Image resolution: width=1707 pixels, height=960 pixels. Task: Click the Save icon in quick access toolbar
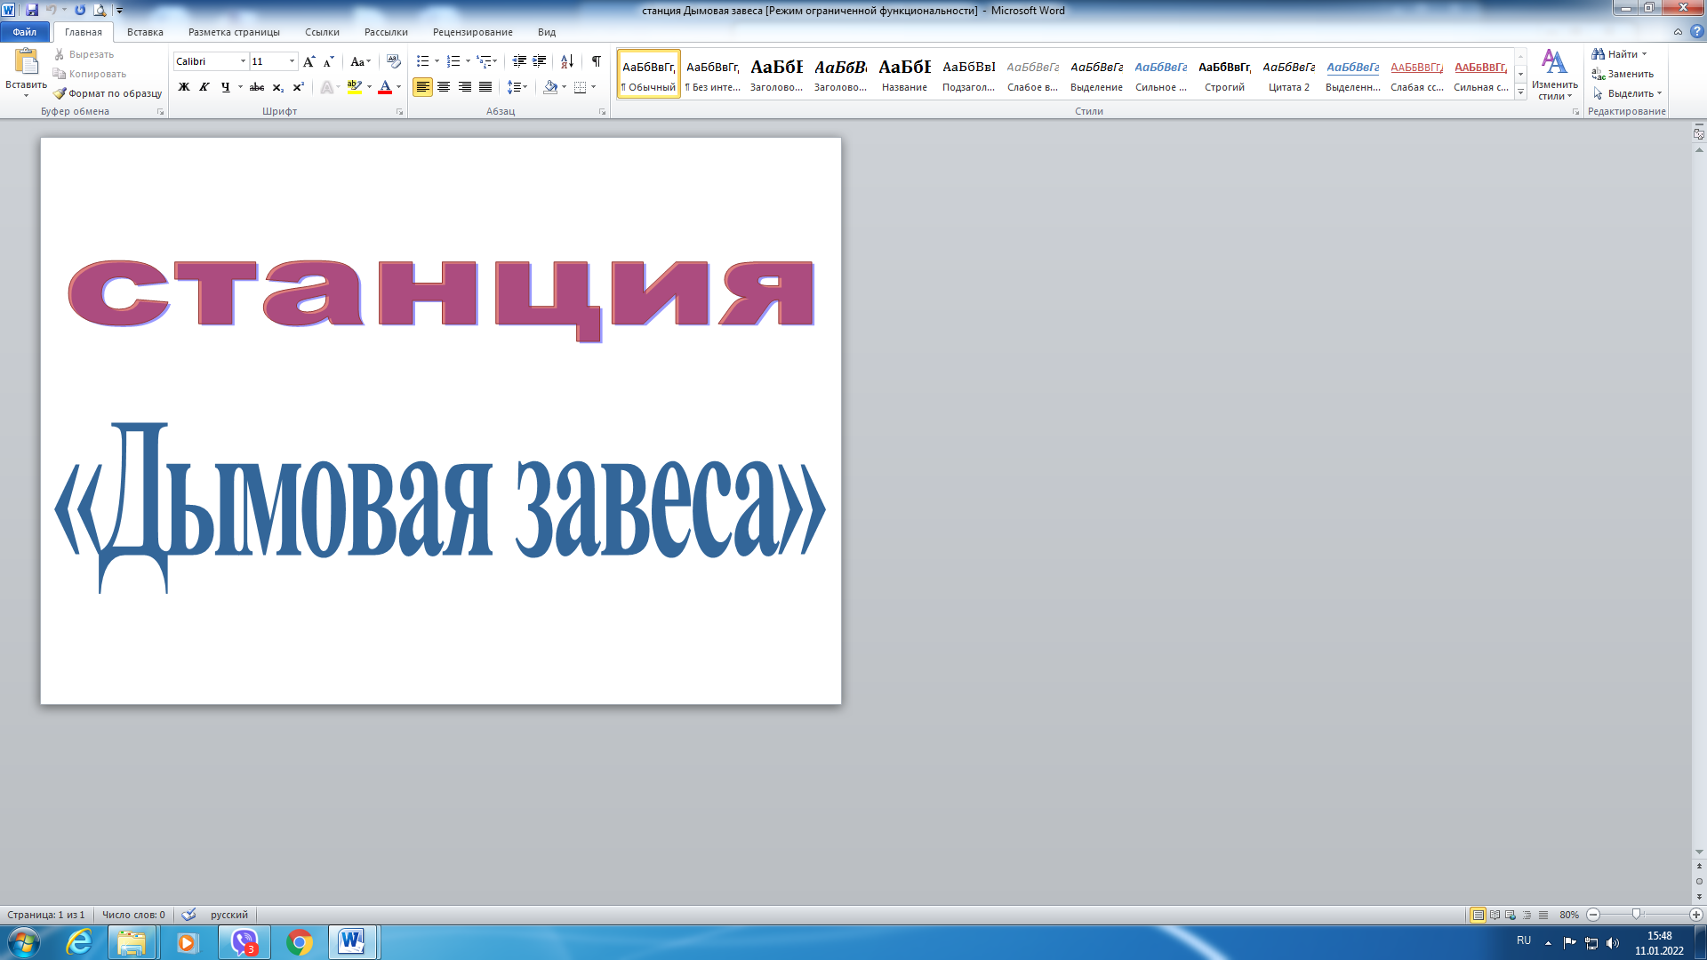(32, 10)
